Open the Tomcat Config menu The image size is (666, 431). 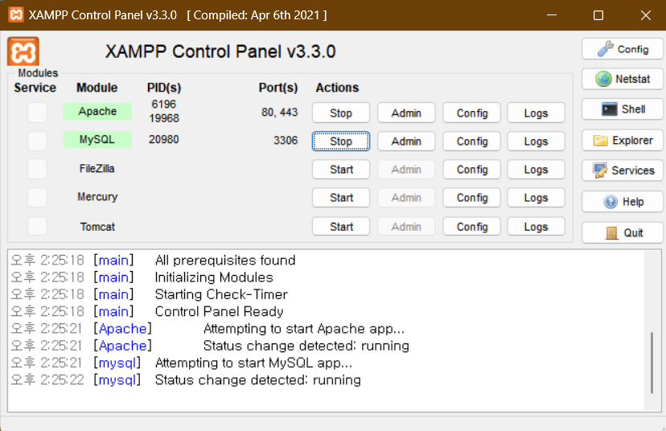click(x=472, y=226)
